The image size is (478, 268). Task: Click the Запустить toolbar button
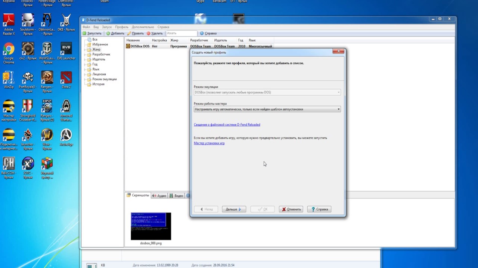92,33
